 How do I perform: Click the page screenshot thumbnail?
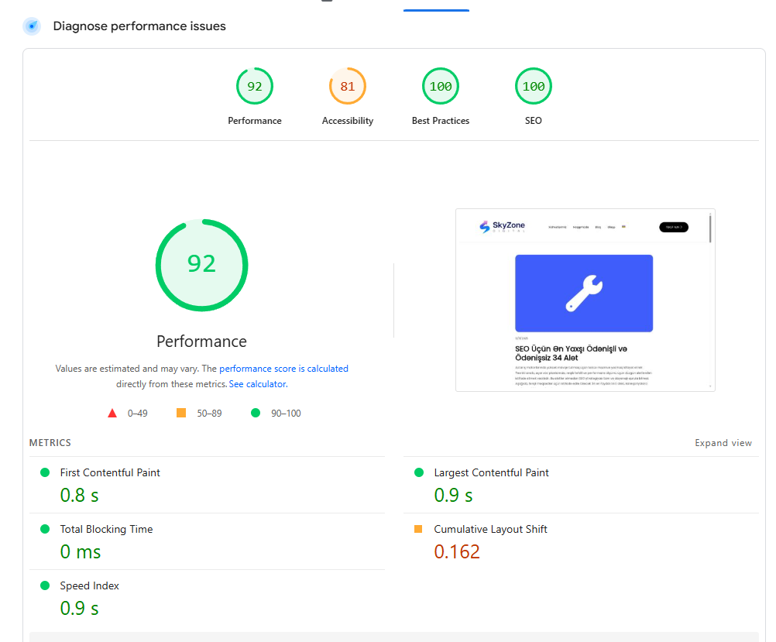coord(584,300)
